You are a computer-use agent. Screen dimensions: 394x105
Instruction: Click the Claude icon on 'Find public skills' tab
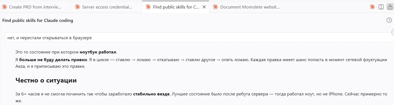pyautogui.click(x=148, y=7)
